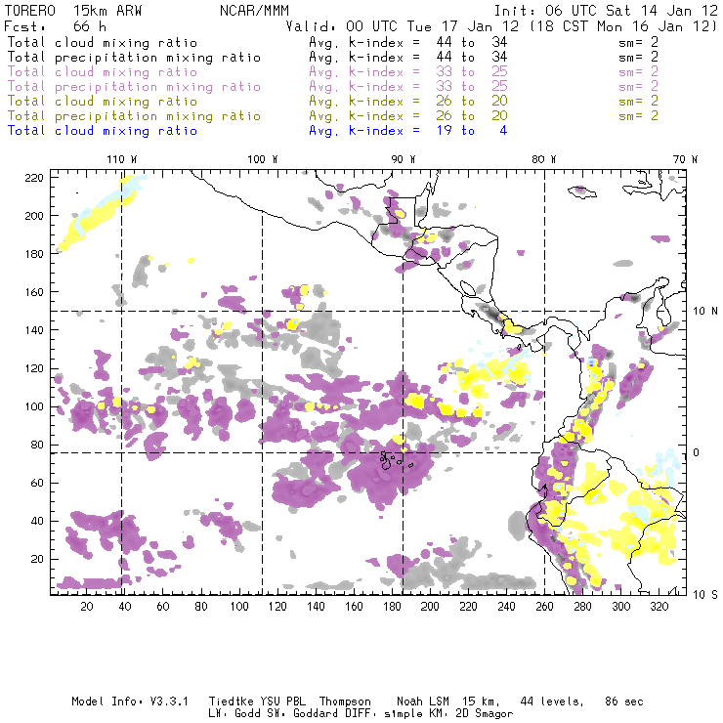Screen dimensions: 723x723
Task: Click the "TORERO 15km ARW" title text
Action: pos(73,11)
